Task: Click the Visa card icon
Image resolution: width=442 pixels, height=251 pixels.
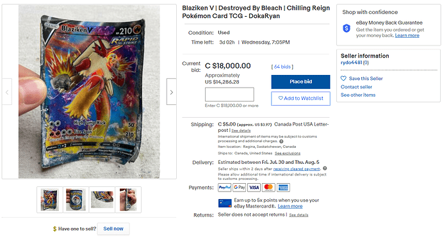Action: pos(254,188)
